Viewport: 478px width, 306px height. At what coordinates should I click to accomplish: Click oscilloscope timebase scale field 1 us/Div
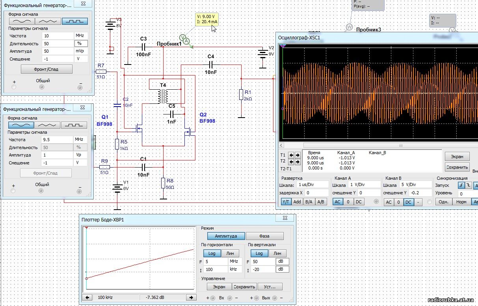(313, 185)
